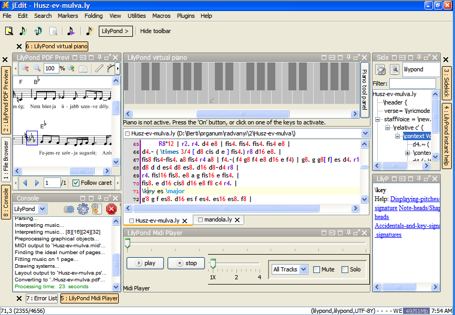
Task: Click the large gear icon in the Console
Action: tap(82, 209)
